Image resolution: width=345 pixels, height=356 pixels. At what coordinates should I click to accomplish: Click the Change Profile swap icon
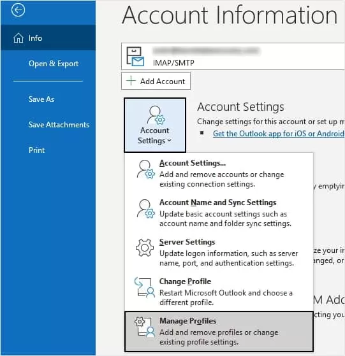coord(145,287)
